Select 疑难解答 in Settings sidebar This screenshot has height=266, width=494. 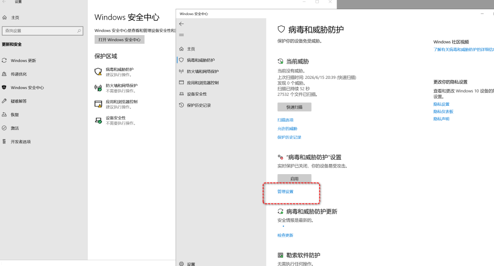pyautogui.click(x=19, y=101)
